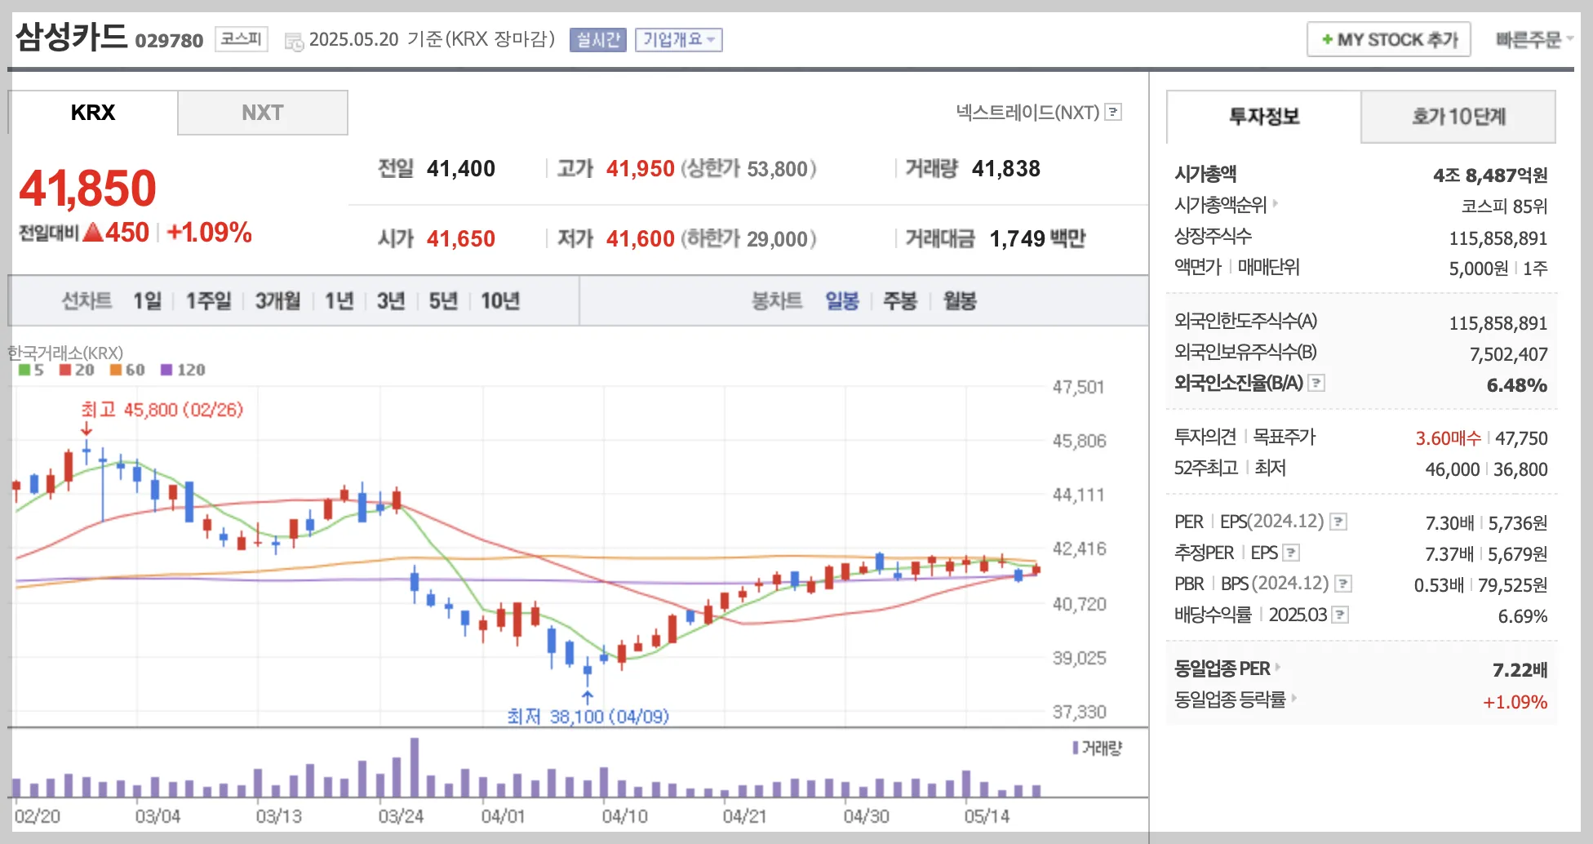Click the arrow next to 동일업종 등락률
The height and width of the screenshot is (844, 1593).
(x=1294, y=698)
